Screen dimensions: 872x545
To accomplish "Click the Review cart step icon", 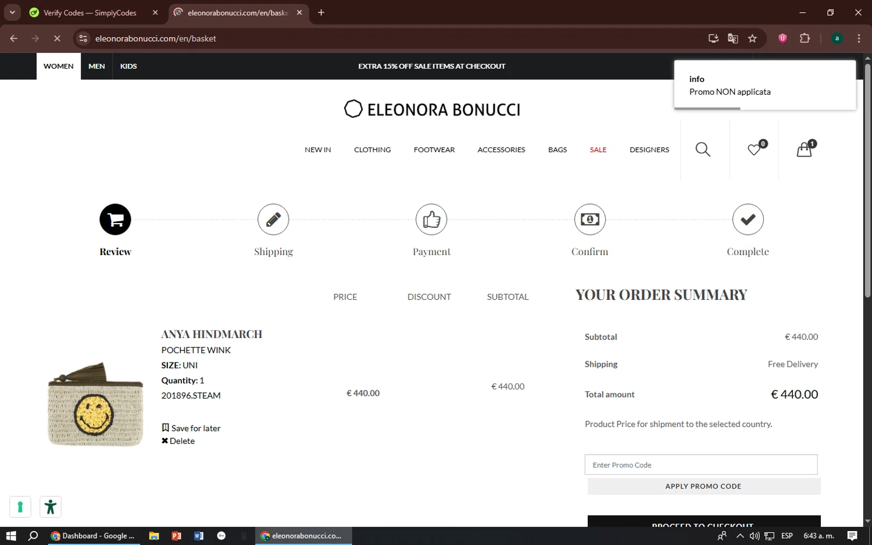I will click(x=115, y=220).
